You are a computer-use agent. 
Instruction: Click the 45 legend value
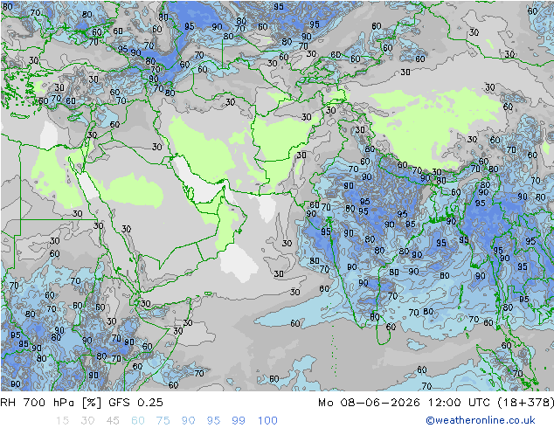pyautogui.click(x=113, y=421)
